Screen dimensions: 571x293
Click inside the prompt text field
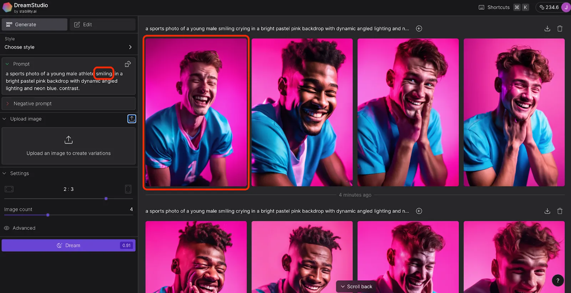coord(64,81)
